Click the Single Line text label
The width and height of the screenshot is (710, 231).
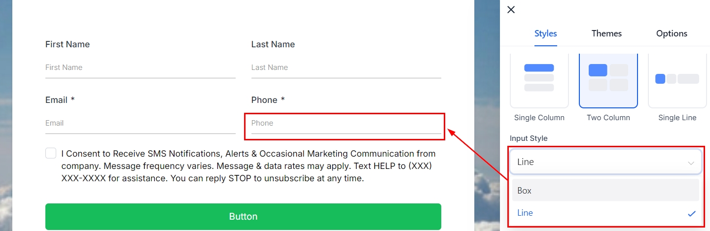tap(677, 118)
